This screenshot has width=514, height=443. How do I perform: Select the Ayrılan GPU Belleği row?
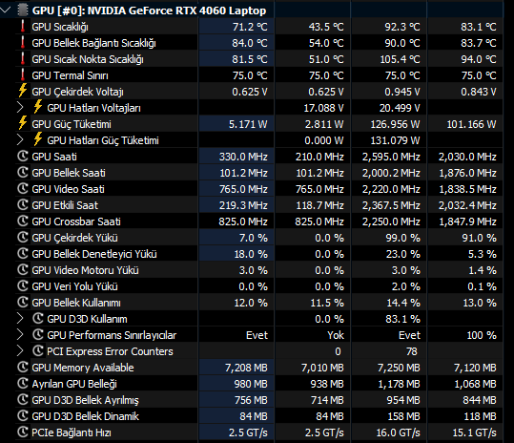pyautogui.click(x=259, y=384)
